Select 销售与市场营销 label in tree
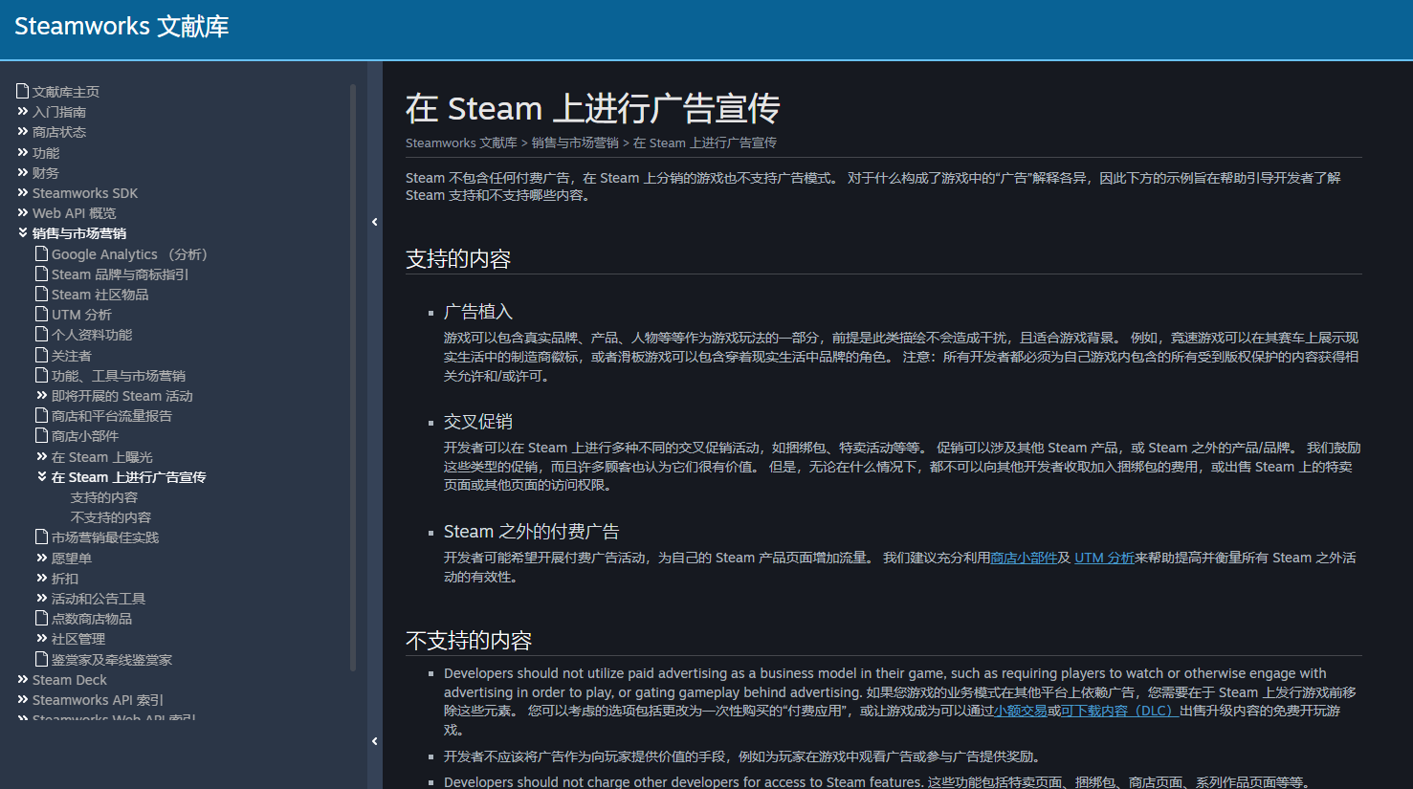1413x789 pixels. 79,233
